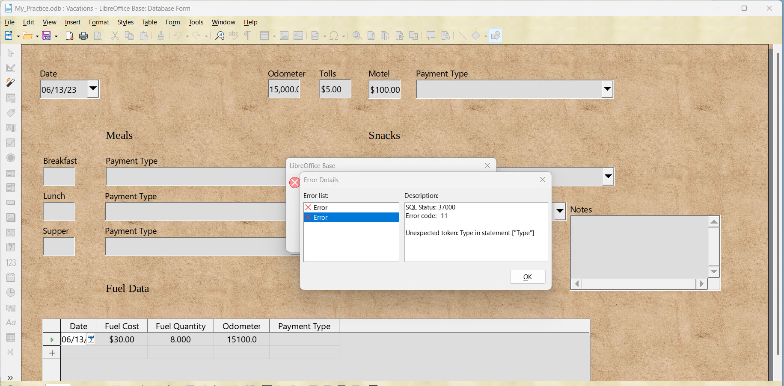Viewport: 784px width, 386px height.
Task: Click the Notes vertical scrollbar down arrow
Action: coord(713,271)
